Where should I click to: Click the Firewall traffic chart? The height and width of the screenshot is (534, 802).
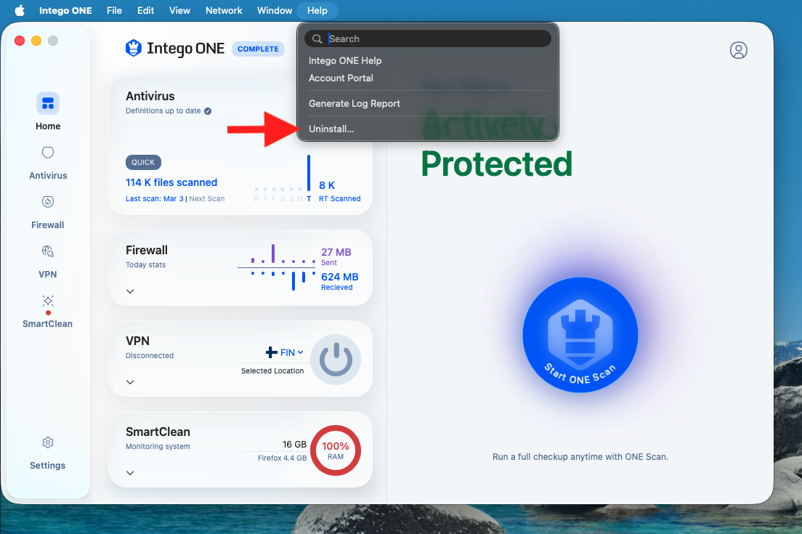[278, 267]
